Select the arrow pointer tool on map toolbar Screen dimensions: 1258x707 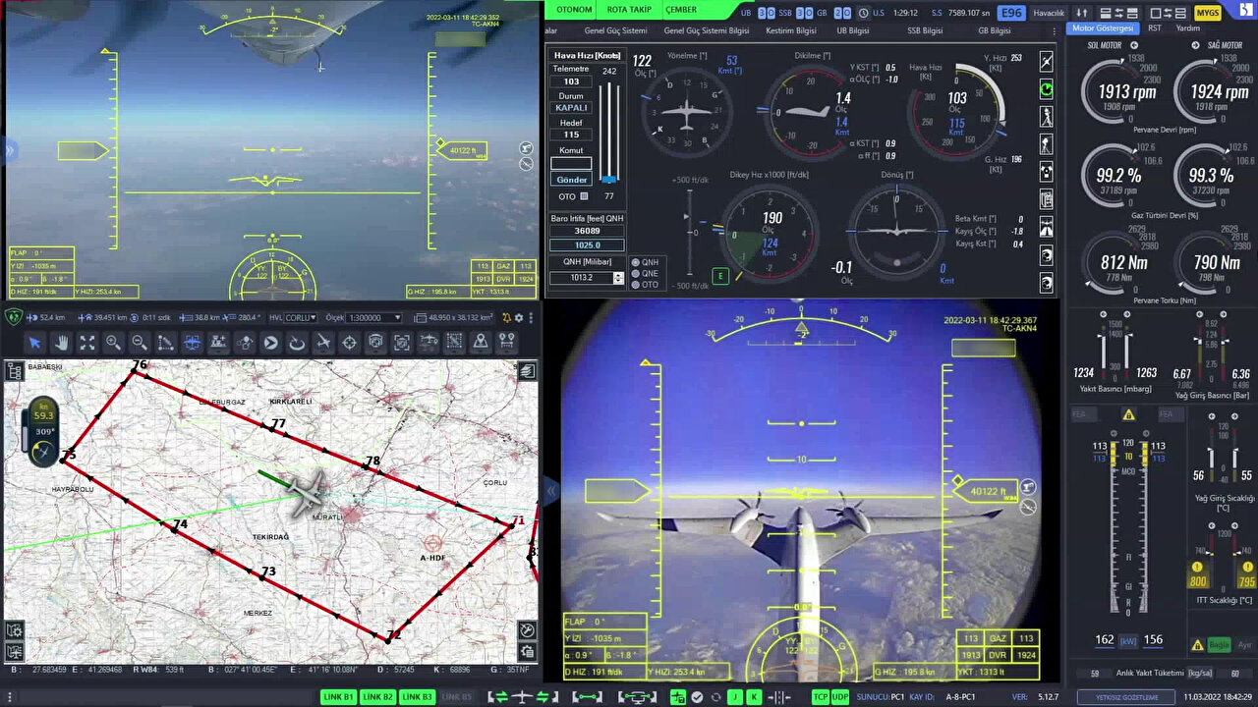point(34,342)
